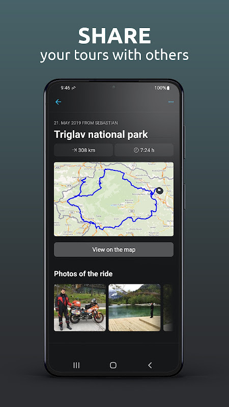Tap the distance arrow icon beside 308 km
Image resolution: width=229 pixels, height=407 pixels.
74,150
